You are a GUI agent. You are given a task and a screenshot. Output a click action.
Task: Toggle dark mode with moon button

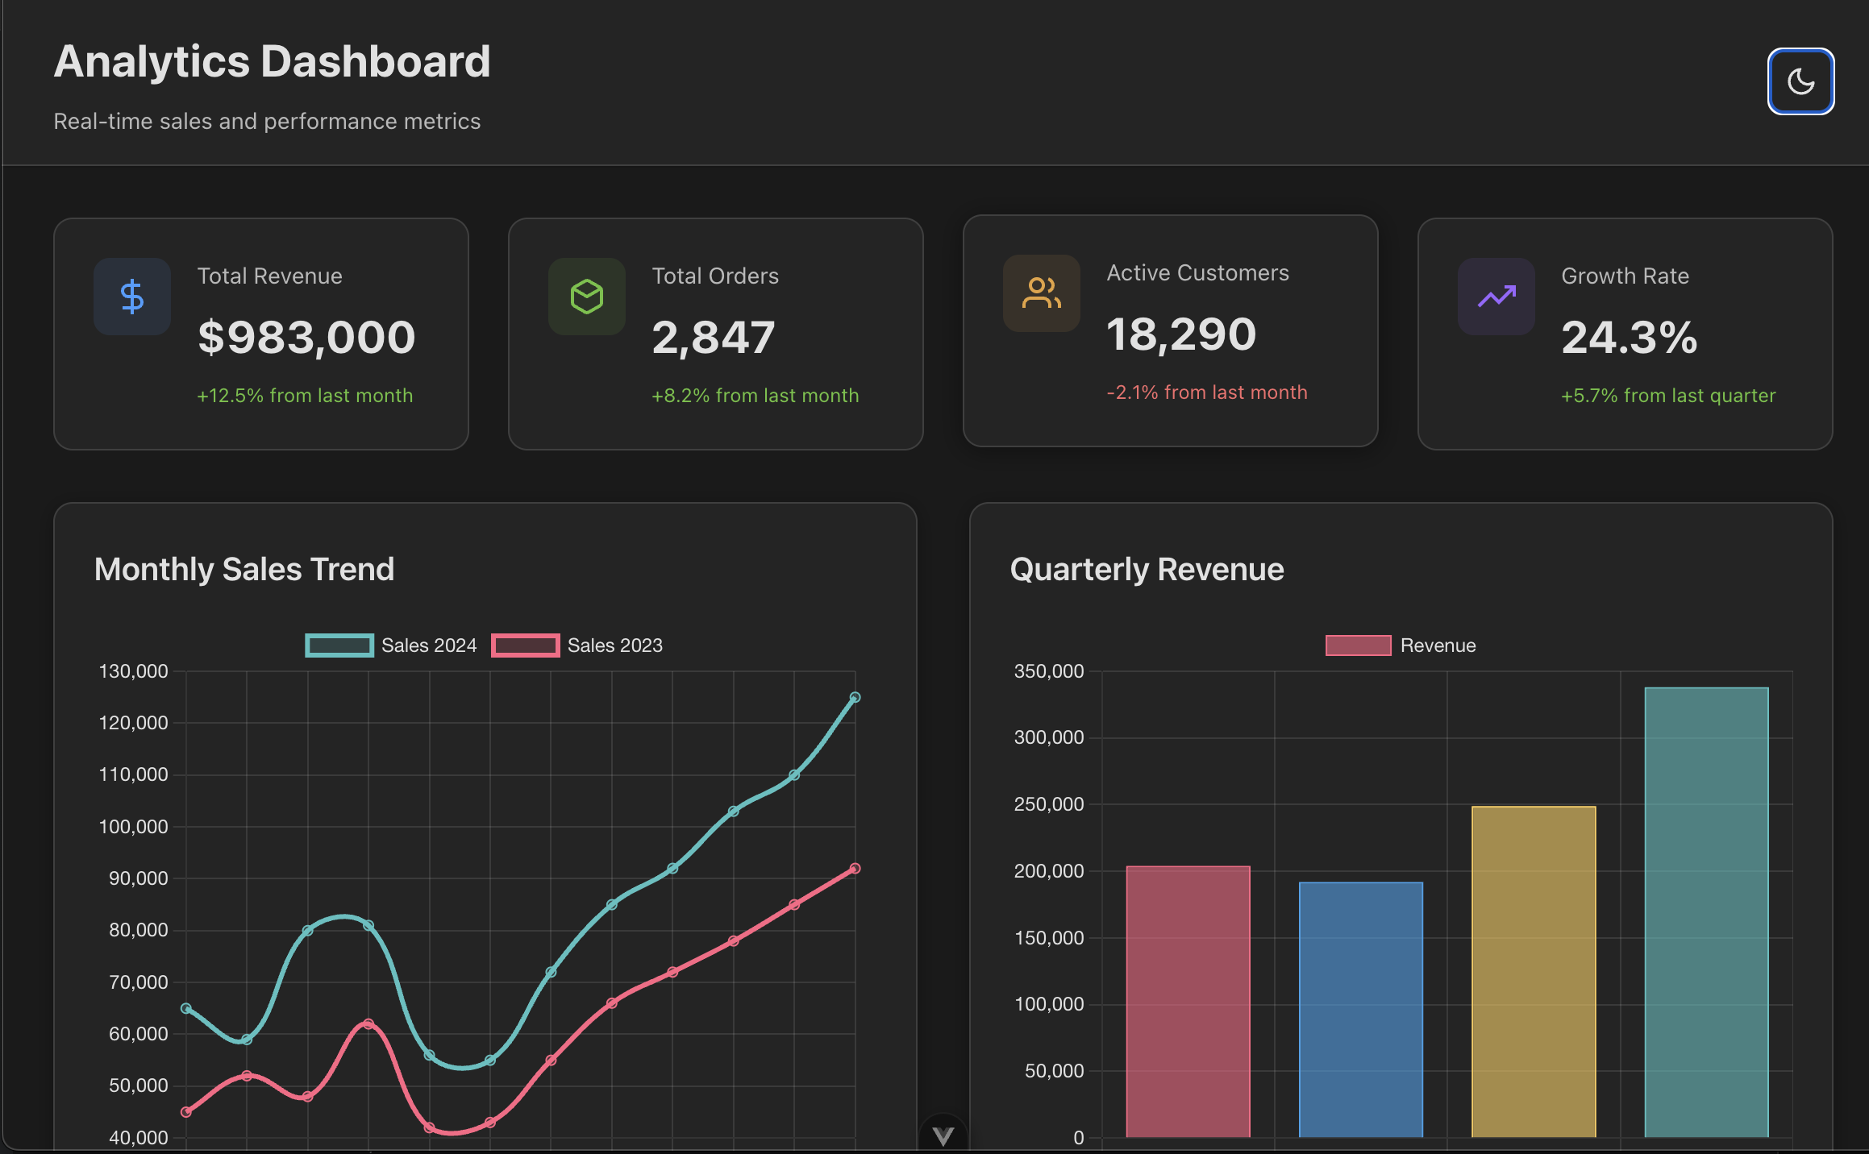(1800, 81)
